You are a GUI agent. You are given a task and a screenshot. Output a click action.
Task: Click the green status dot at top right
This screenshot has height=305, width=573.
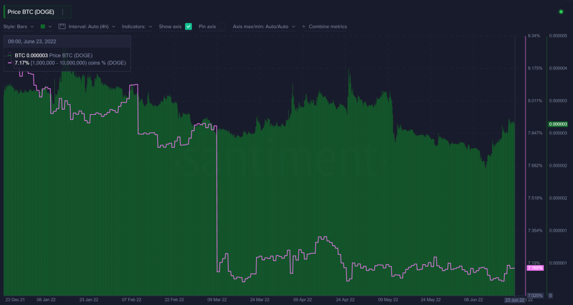pyautogui.click(x=561, y=12)
